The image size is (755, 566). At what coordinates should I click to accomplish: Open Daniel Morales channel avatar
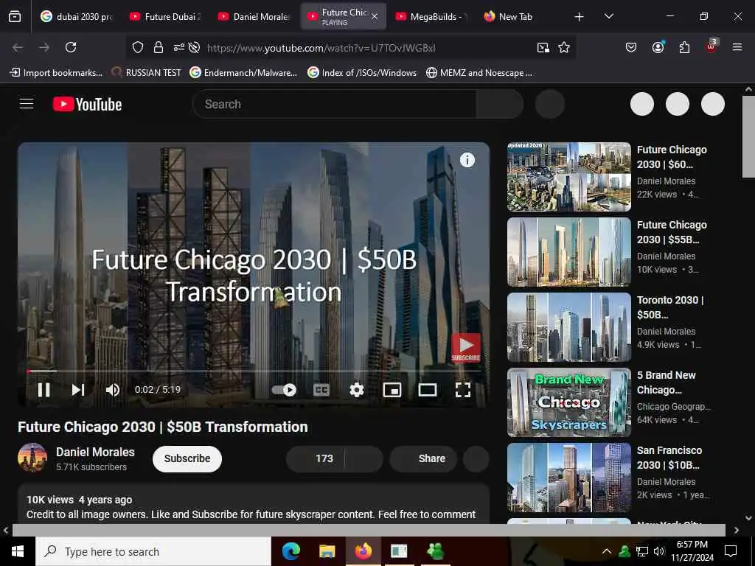(32, 458)
